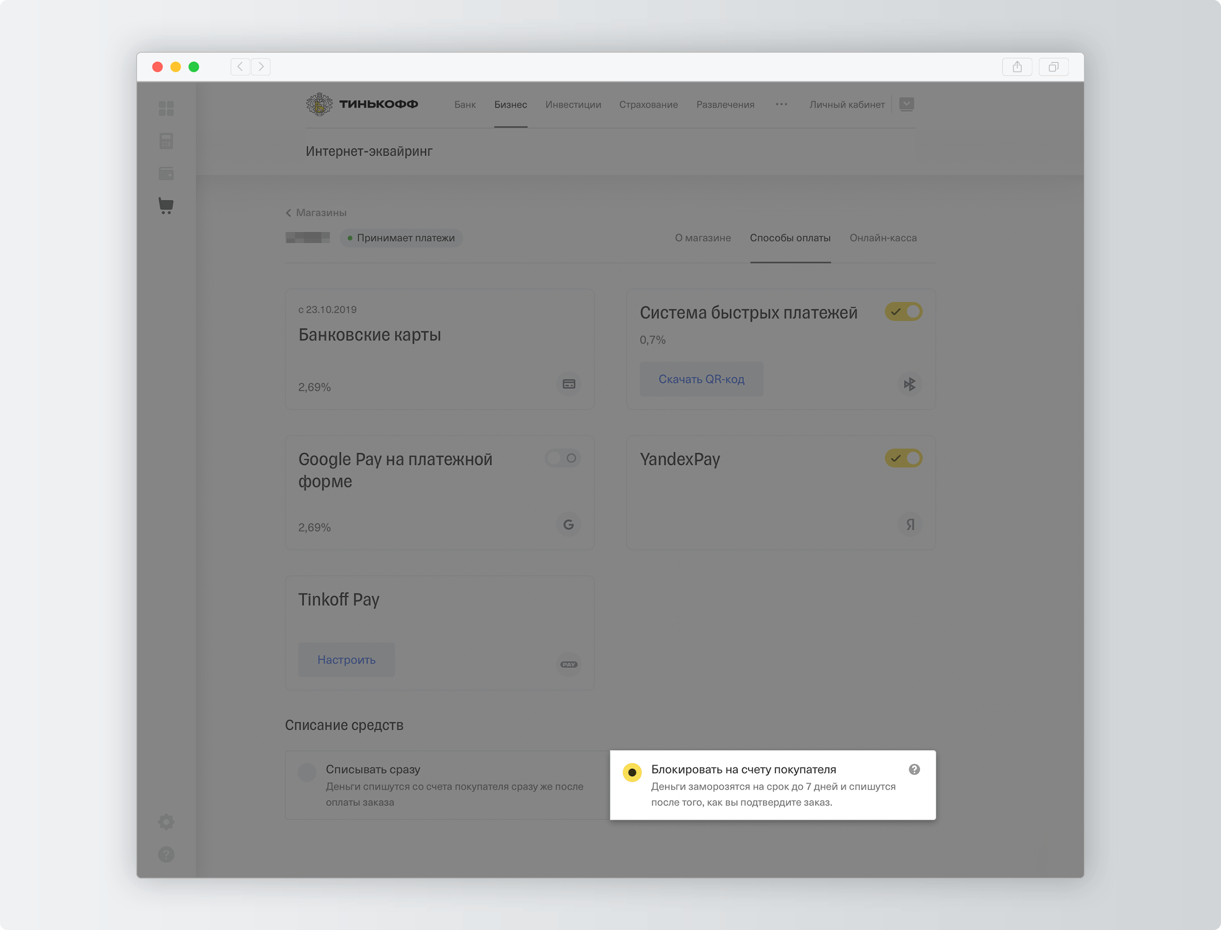Click the PAY icon on Tinkoff Pay card
The width and height of the screenshot is (1221, 930).
click(x=569, y=664)
